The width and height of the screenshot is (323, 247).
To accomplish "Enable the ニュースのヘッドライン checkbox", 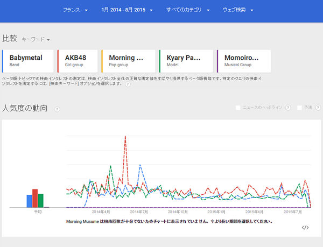I will [x=238, y=108].
